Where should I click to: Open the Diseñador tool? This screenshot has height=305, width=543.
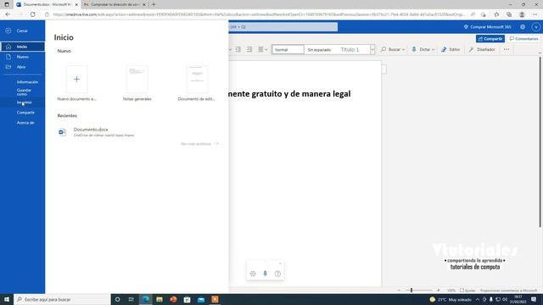tap(482, 49)
